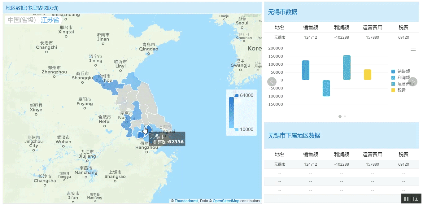Select the 江苏省 breadcrumb level

pyautogui.click(x=50, y=20)
